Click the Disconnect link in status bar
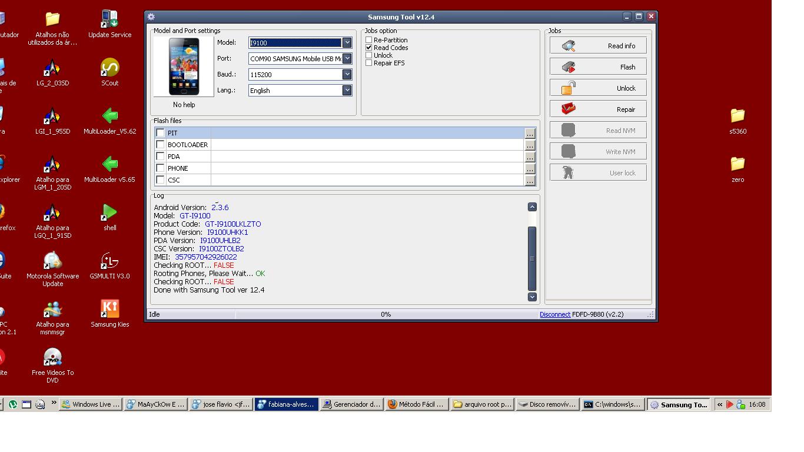 [555, 314]
